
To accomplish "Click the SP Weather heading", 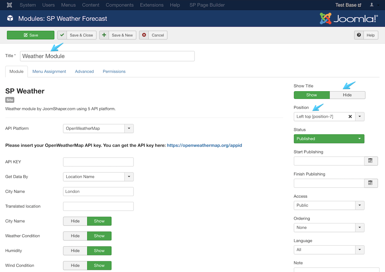I will [25, 91].
